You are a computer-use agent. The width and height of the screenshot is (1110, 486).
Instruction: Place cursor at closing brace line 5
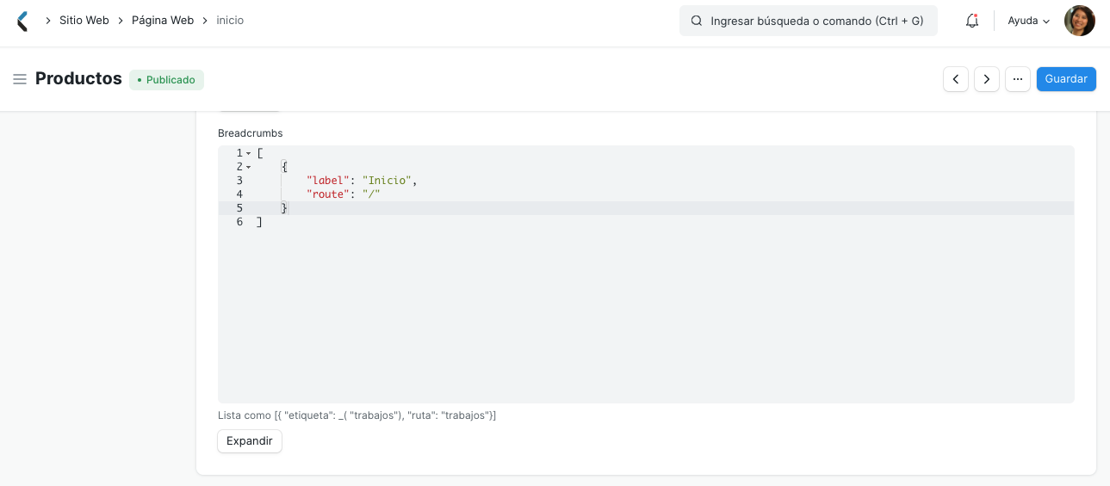(284, 208)
